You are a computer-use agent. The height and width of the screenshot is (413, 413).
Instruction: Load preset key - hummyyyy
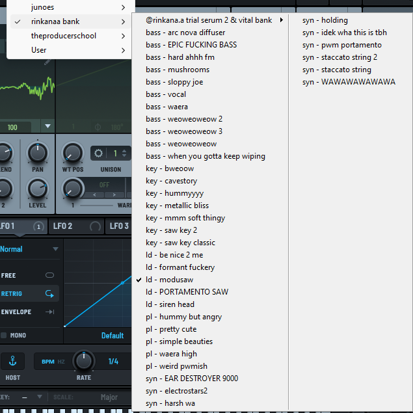(210, 193)
